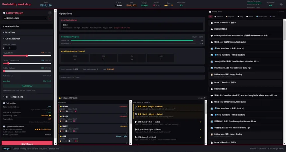Click skull icon on 朱梅 life story
The width and height of the screenshot is (286, 152).
tap(136, 106)
